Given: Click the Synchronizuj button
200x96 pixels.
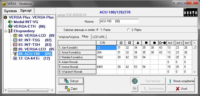Looking at the screenshot, I should [x=153, y=88].
